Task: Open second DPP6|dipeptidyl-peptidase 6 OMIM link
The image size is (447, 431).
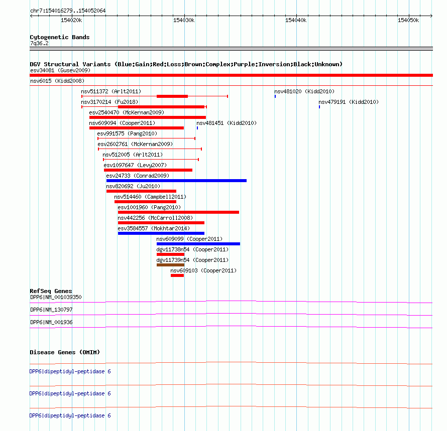Action: point(70,394)
